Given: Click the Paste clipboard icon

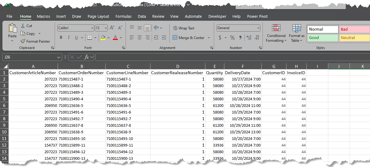Looking at the screenshot, I should [13, 28].
